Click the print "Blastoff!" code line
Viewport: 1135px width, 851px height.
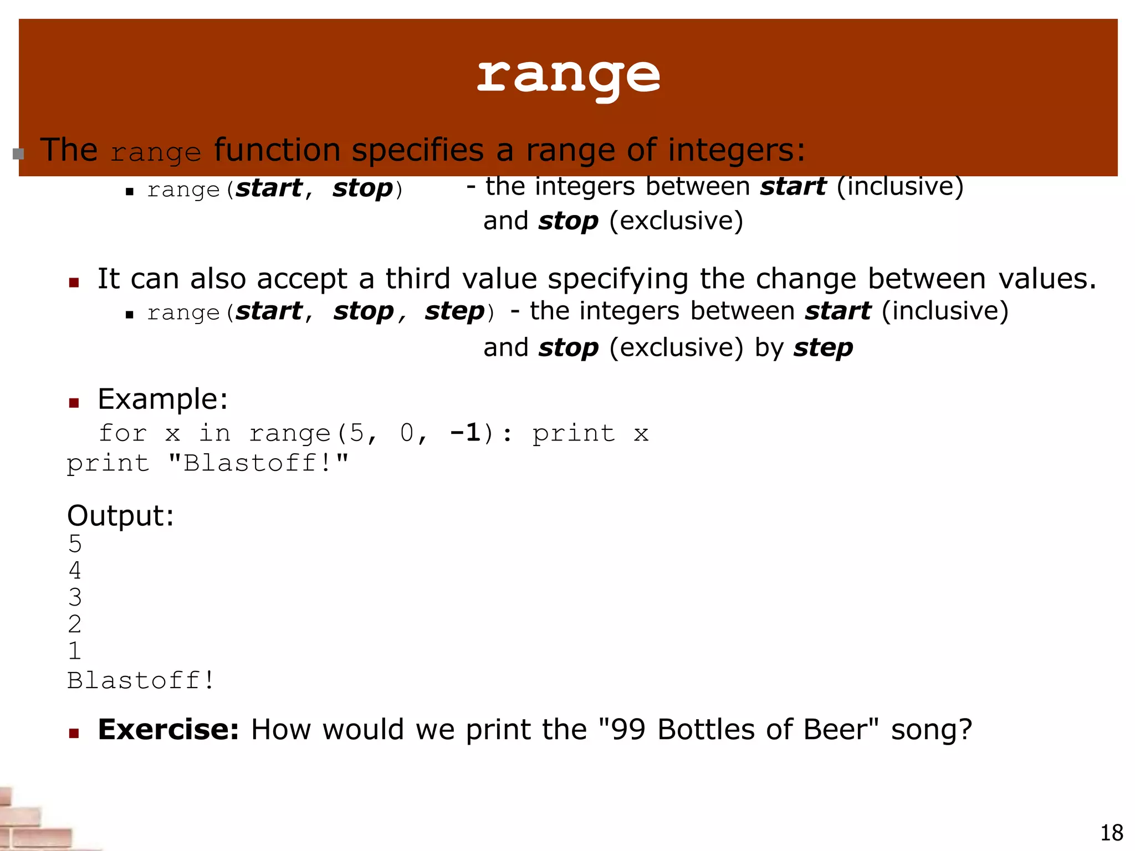tap(207, 463)
